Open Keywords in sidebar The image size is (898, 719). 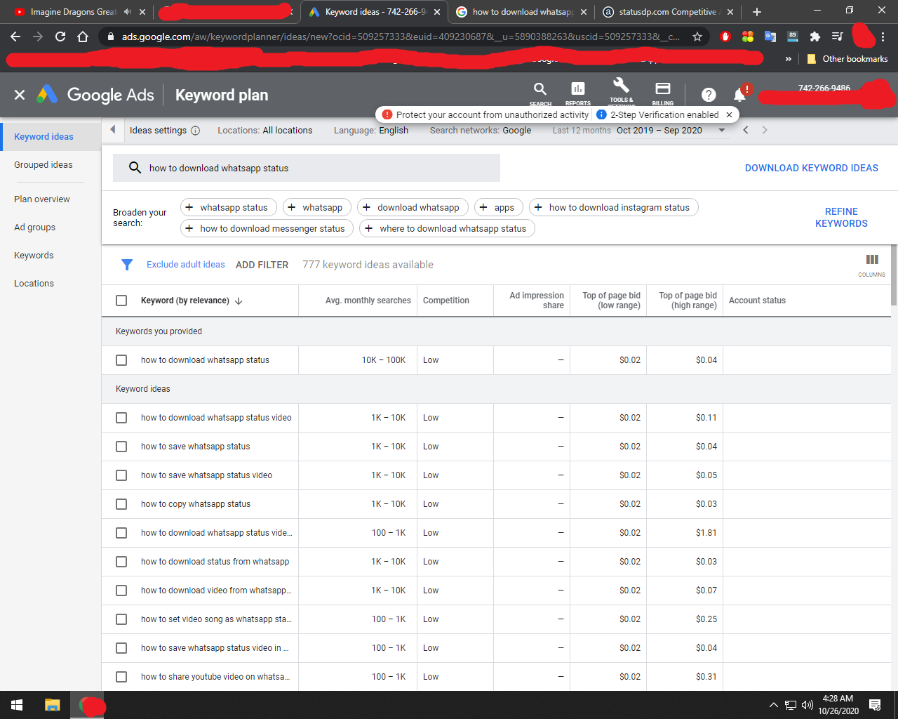[51, 256]
